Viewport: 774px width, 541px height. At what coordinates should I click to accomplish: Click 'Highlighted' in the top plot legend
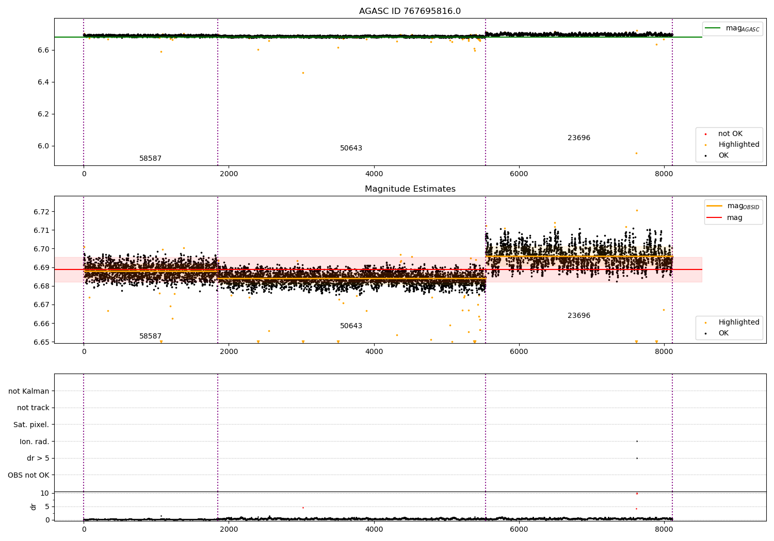tap(739, 145)
